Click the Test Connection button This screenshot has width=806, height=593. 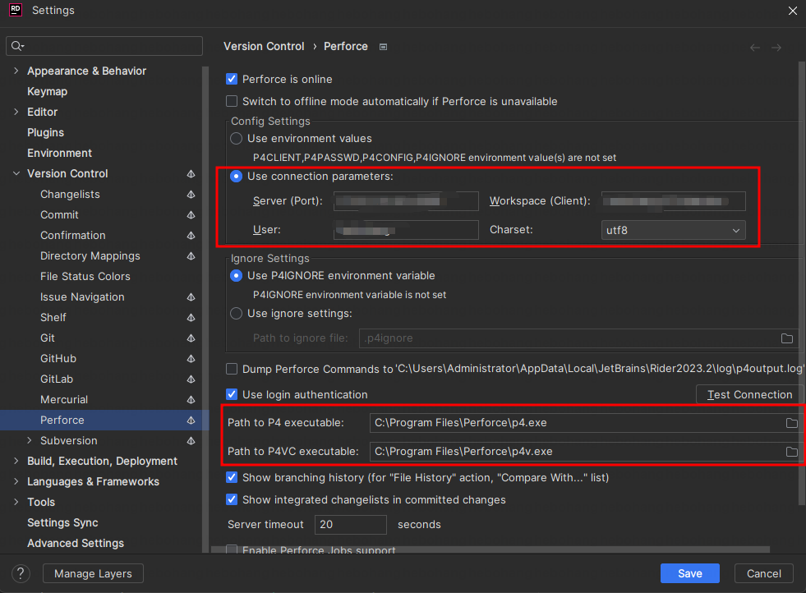(749, 394)
